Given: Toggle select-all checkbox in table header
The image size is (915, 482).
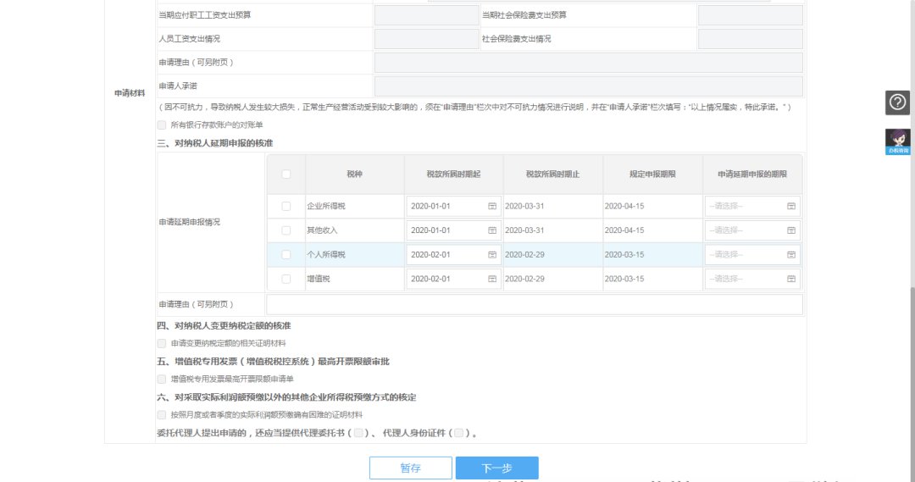Looking at the screenshot, I should [286, 174].
